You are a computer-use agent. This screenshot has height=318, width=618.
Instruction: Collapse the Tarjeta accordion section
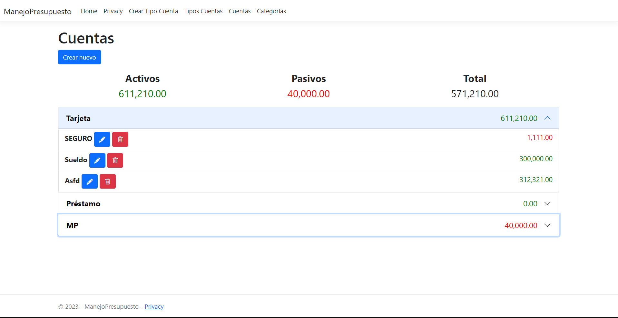tap(547, 118)
